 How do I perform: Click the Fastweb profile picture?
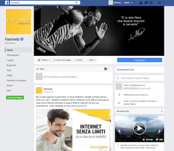click(19, 22)
